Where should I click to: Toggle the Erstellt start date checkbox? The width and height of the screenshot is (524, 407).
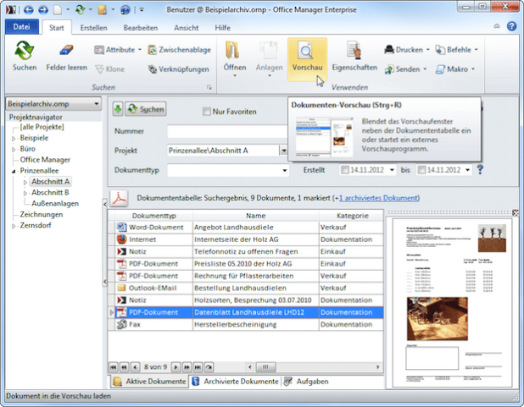pyautogui.click(x=345, y=170)
